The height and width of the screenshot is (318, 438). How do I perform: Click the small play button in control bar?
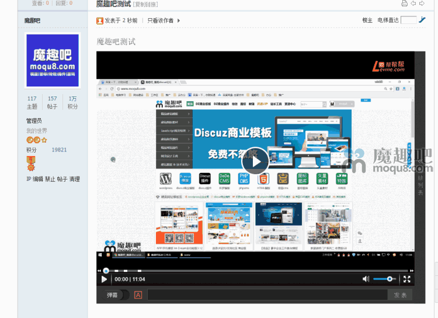tap(104, 279)
